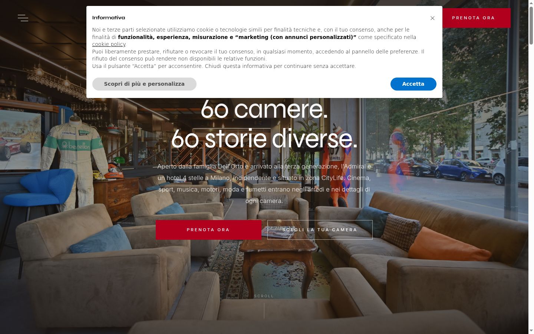Screen dimensions: 534x334
Task: Click the heading "60 storie diverse."
Action: [264, 139]
